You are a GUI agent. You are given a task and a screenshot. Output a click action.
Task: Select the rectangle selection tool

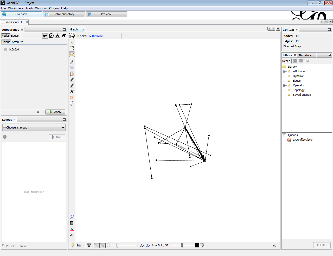(72, 48)
